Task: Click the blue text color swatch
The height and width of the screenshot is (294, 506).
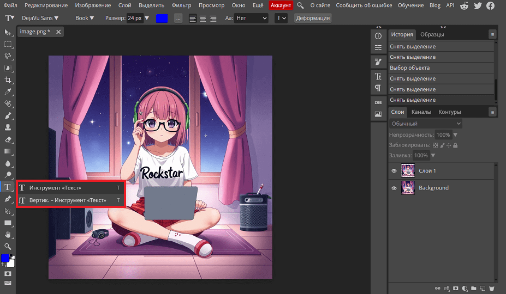Action: 162,18
